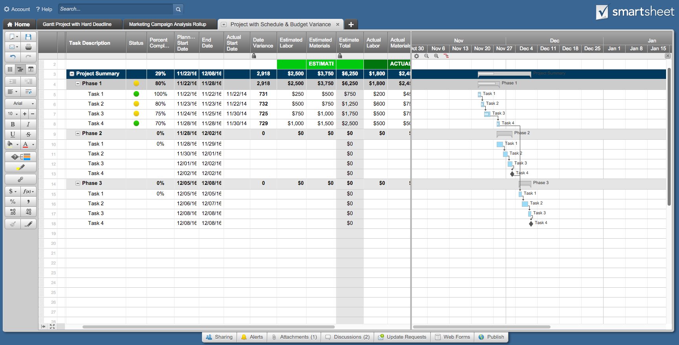Toggle Bold text formatting
This screenshot has height=345, width=679.
[x=13, y=124]
